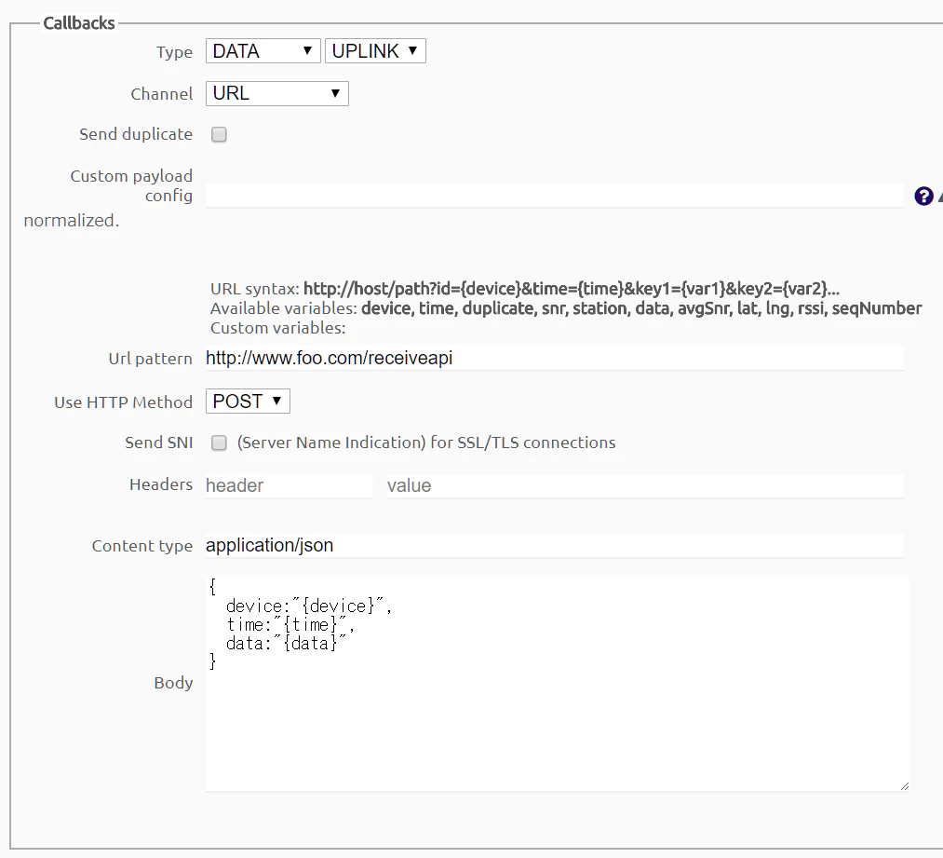This screenshot has height=858, width=943.
Task: Click the URL syntax example text
Action: tap(572, 289)
